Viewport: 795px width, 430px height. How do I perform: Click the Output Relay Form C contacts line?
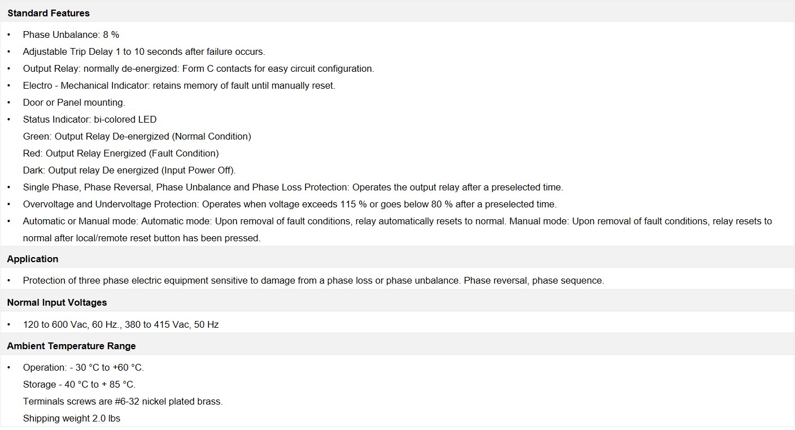click(x=199, y=68)
